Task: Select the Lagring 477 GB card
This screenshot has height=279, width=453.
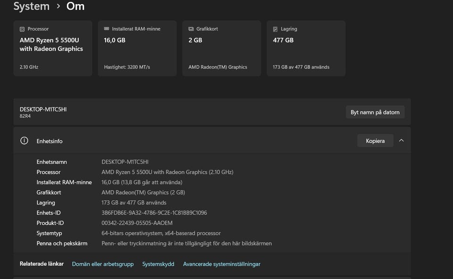Action: pyautogui.click(x=306, y=48)
